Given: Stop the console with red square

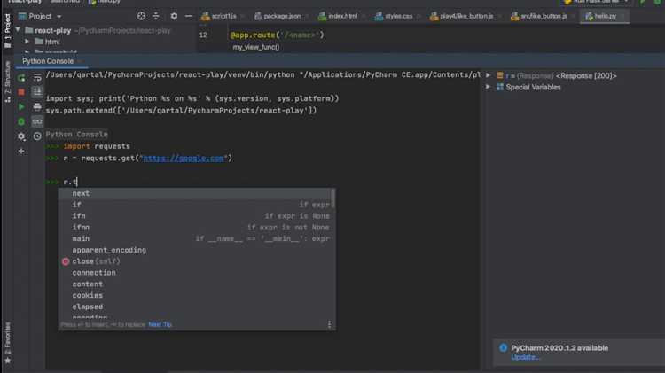Looking at the screenshot, I should click(x=21, y=92).
